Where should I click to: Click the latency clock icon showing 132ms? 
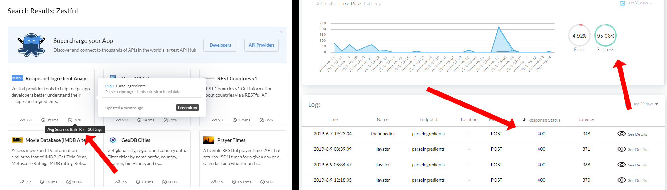[x=138, y=182]
